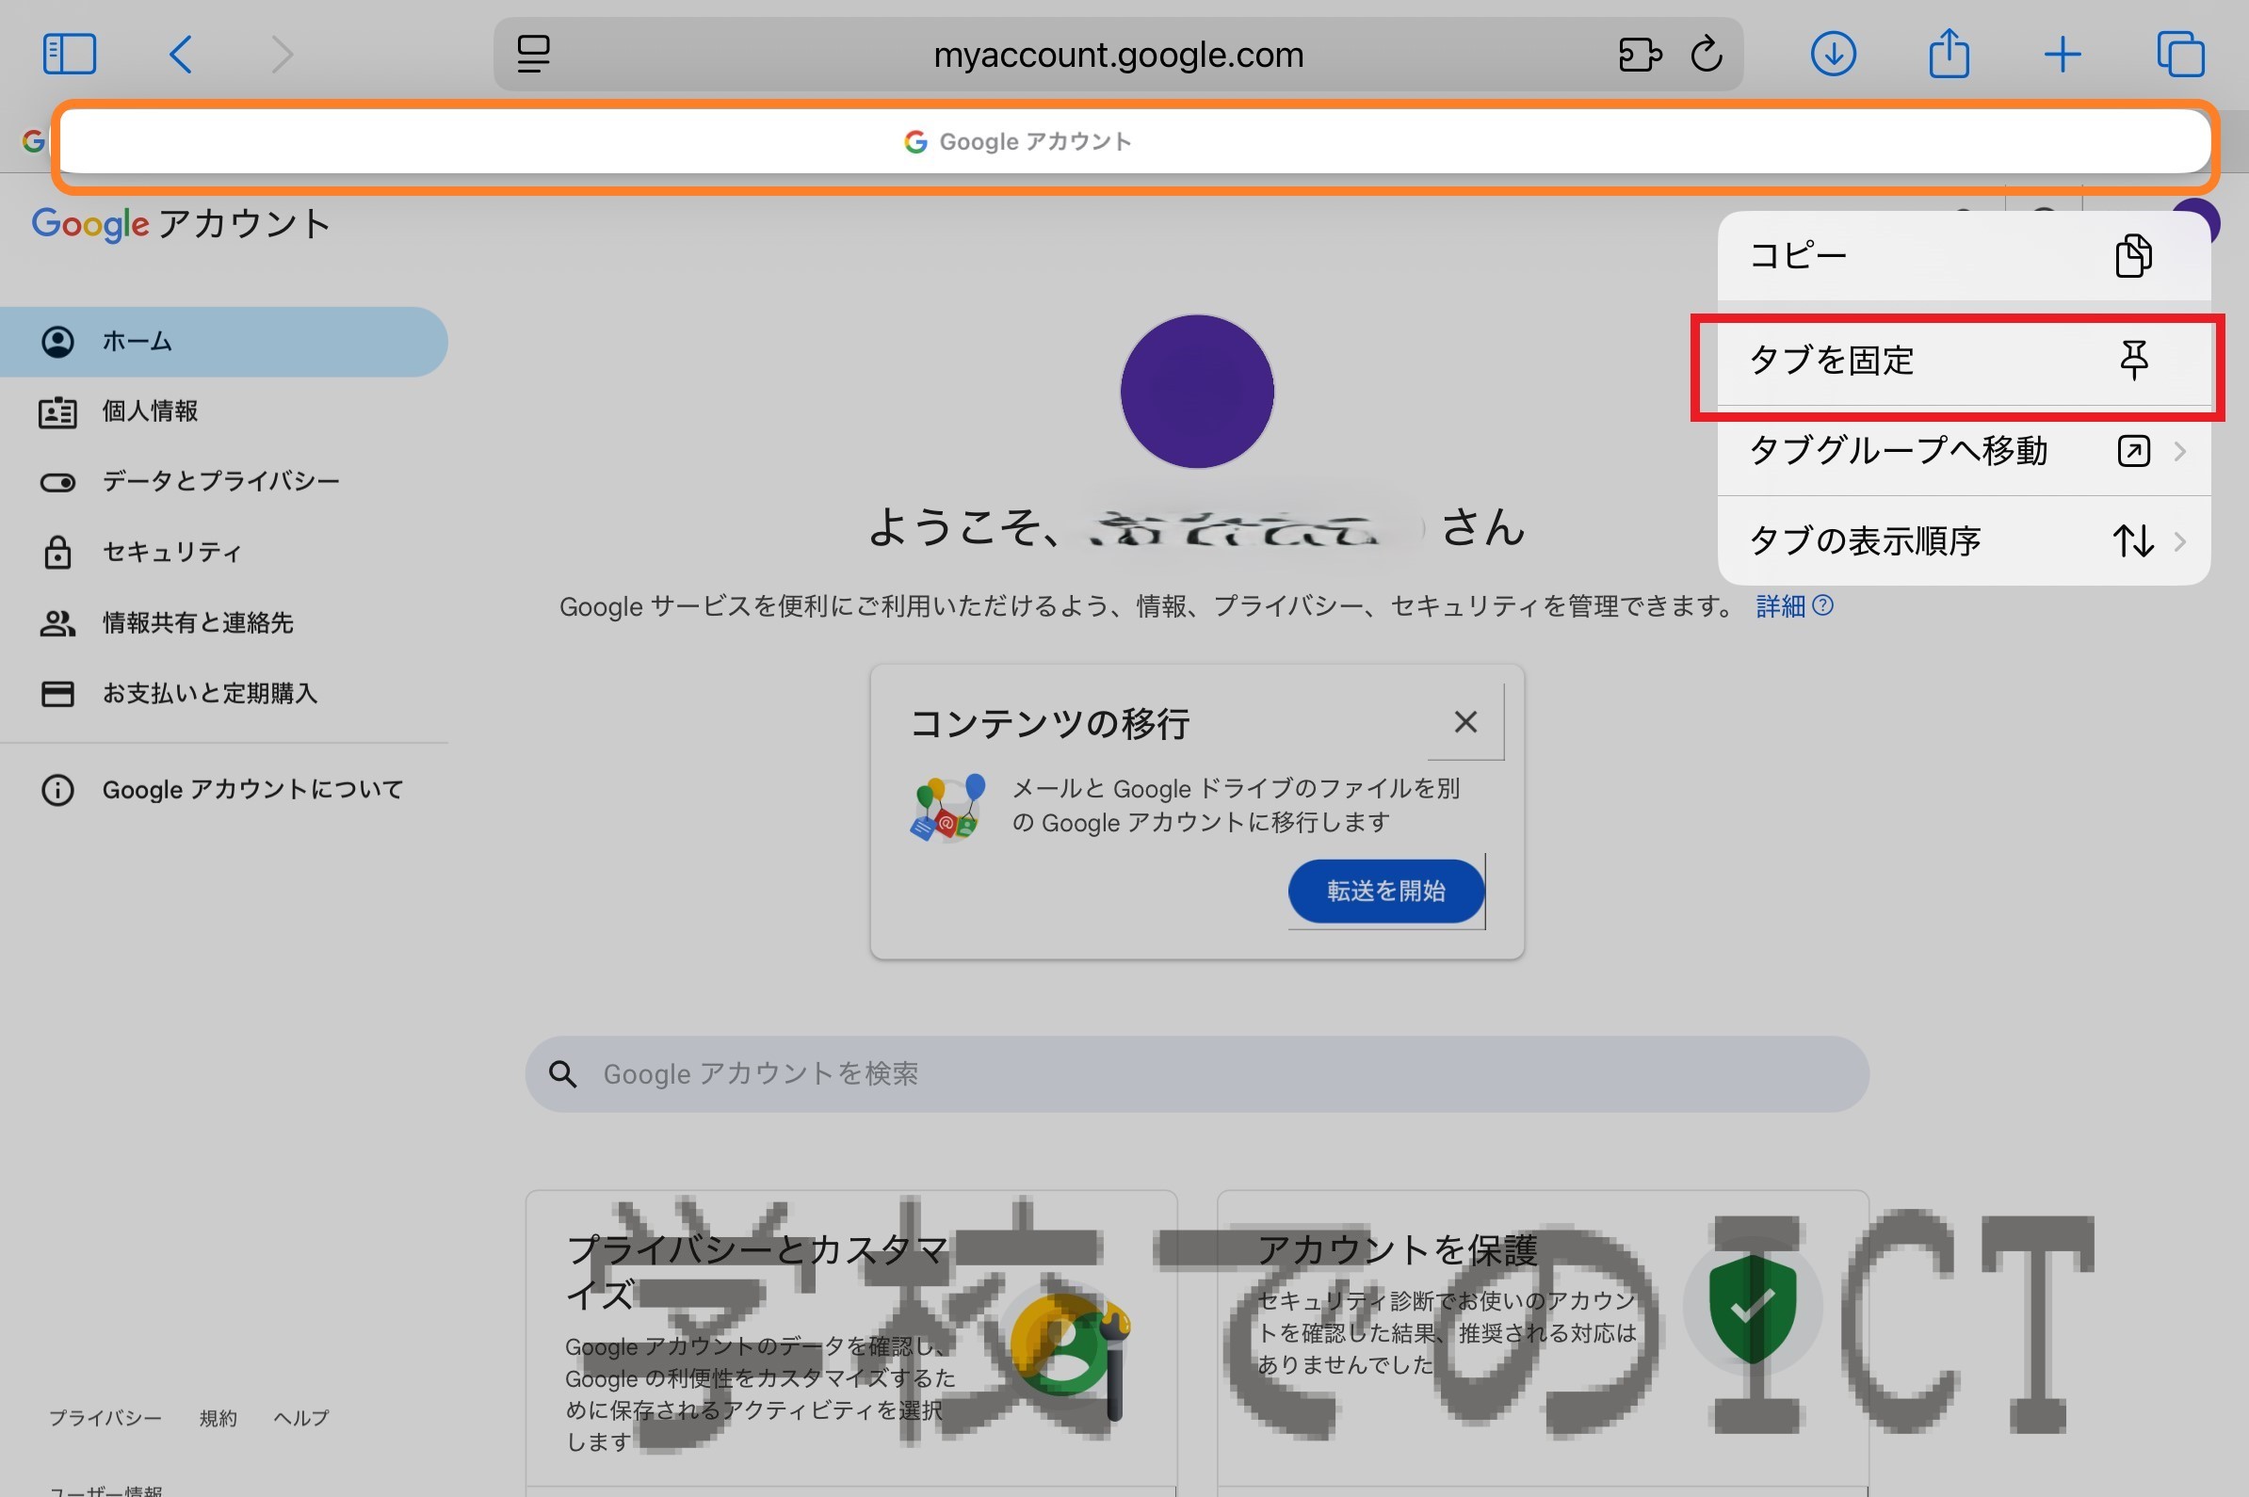Open the Google アカウント tab

(x=1135, y=142)
